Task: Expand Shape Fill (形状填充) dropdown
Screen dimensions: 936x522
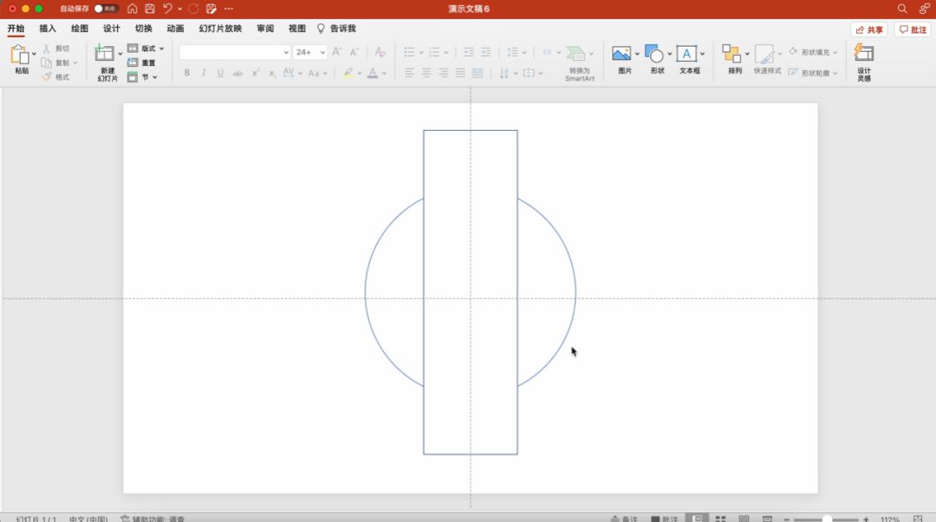Action: click(x=835, y=53)
